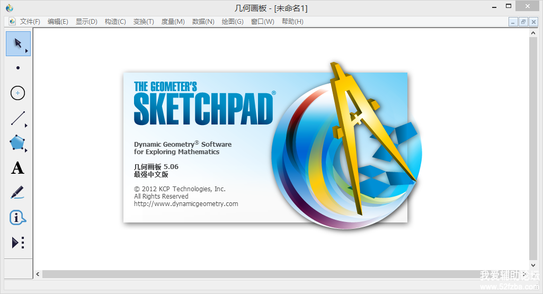Open the 编辑(E) menu
543x294 pixels.
pos(58,22)
